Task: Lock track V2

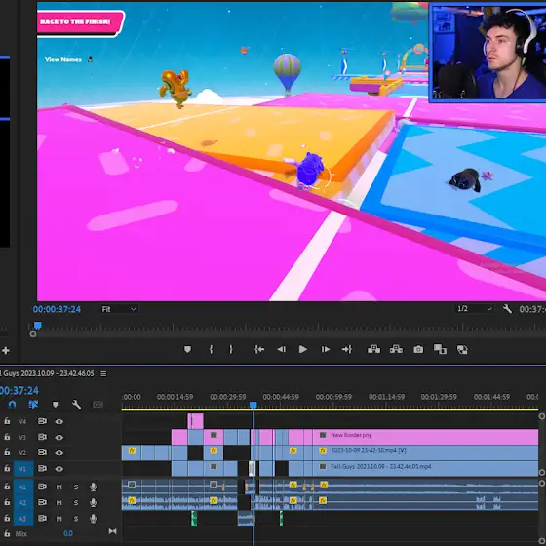Action: click(7, 452)
